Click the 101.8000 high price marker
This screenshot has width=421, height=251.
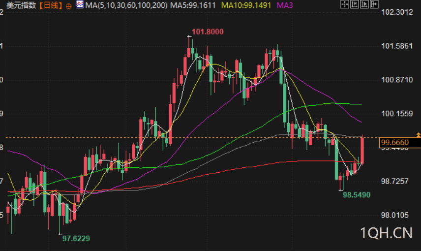coord(208,31)
